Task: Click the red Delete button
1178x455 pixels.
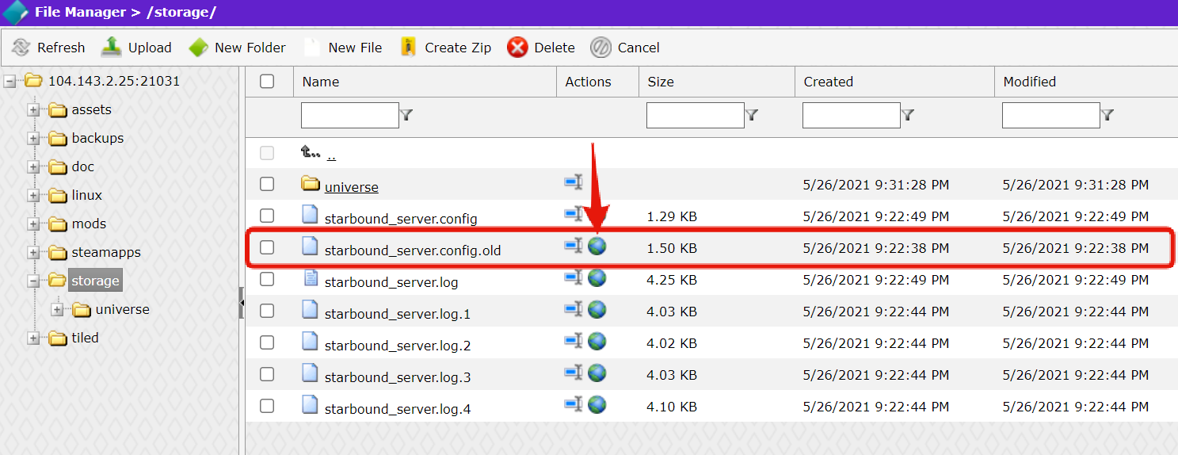Action: 541,48
